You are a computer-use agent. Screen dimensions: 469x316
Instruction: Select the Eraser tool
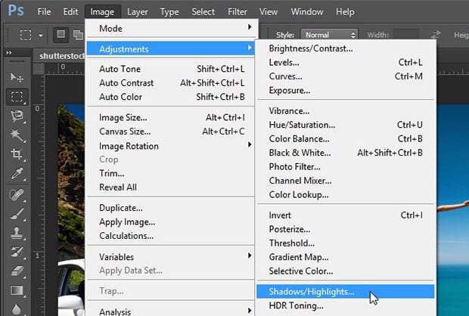pyautogui.click(x=17, y=271)
